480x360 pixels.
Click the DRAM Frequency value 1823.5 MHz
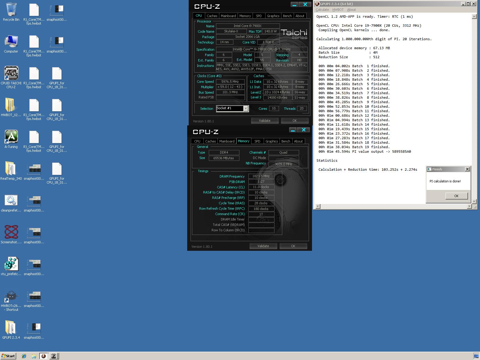[261, 176]
